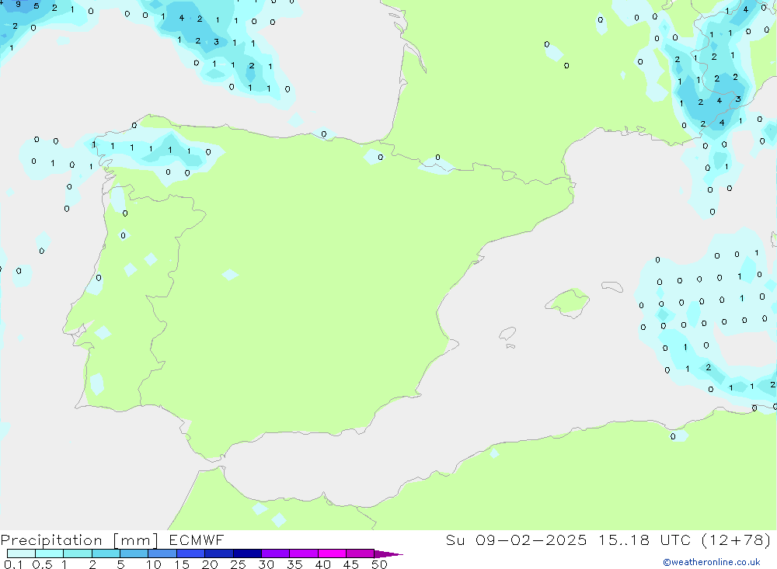Pick the 5–10 mm legend swatch
The height and width of the screenshot is (569, 777).
(x=134, y=553)
